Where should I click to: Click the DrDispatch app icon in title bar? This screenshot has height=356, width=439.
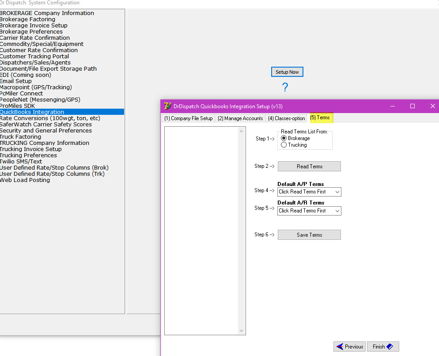click(167, 106)
